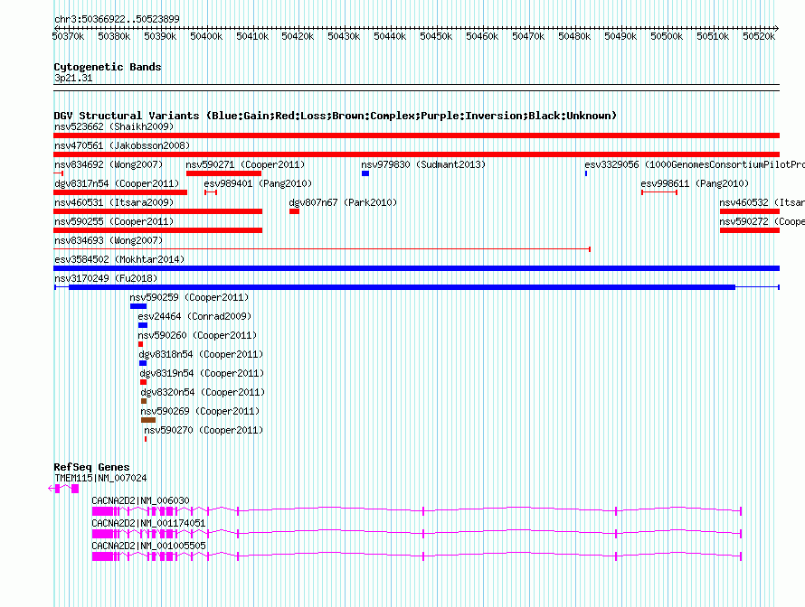Viewport: 805px width, 607px height.
Task: Select the esv24464 (Conrad2009) label
Action: tap(194, 316)
